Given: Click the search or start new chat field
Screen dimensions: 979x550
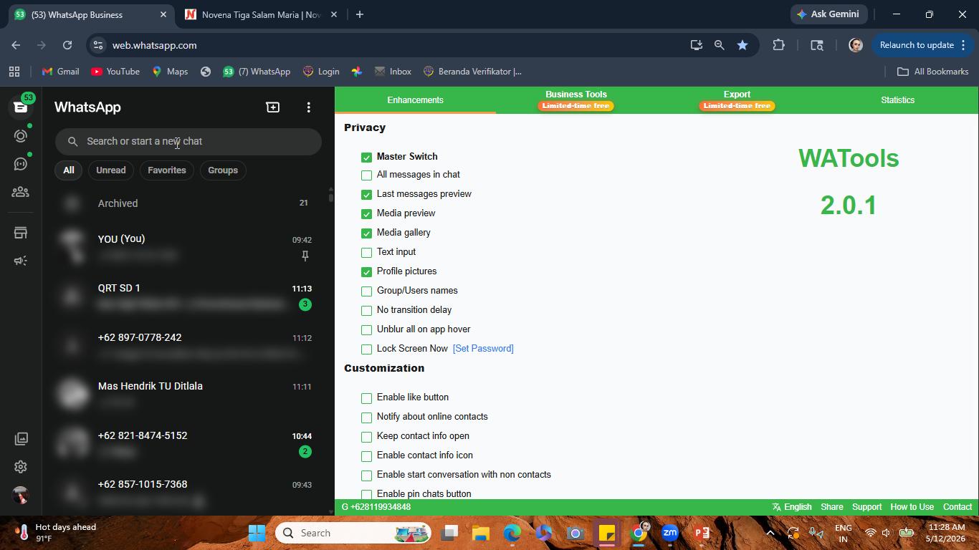Looking at the screenshot, I should [188, 141].
